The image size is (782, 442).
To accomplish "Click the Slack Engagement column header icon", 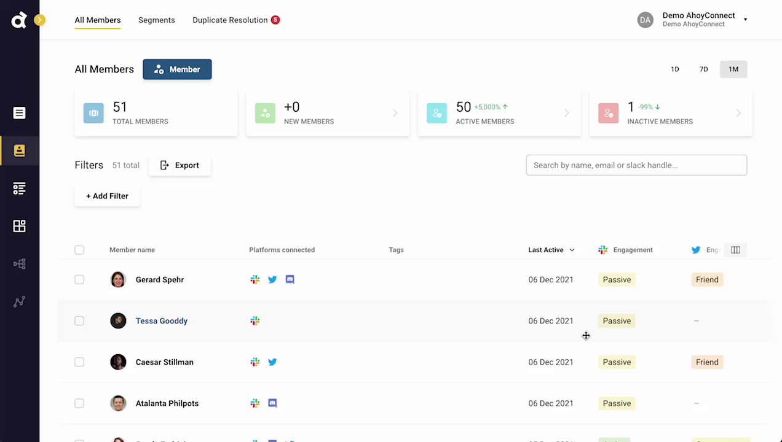I will pos(602,250).
